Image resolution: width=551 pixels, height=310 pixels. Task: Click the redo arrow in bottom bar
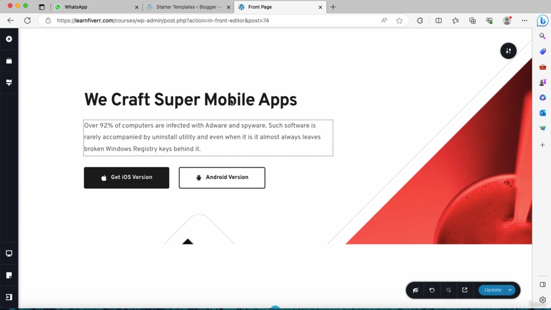[448, 290]
